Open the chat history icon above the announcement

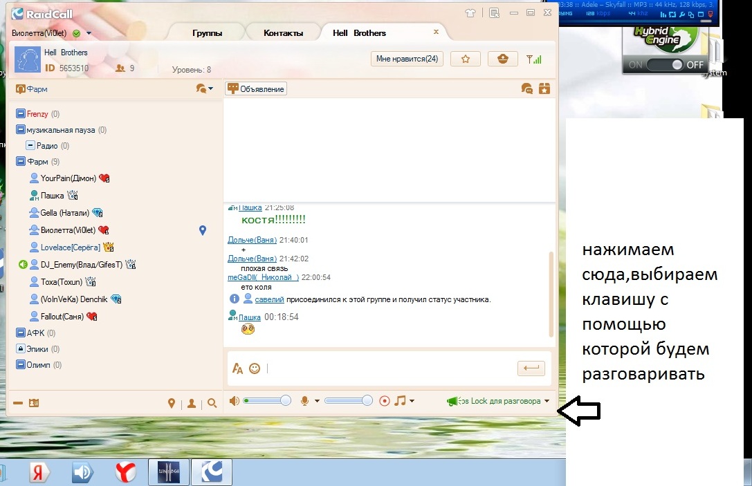(x=526, y=88)
